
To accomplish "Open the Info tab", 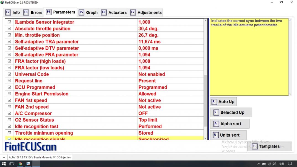I will point(12,12).
